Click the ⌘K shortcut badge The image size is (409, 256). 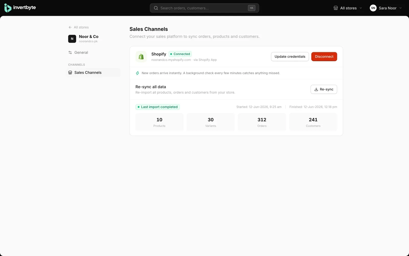[252, 8]
